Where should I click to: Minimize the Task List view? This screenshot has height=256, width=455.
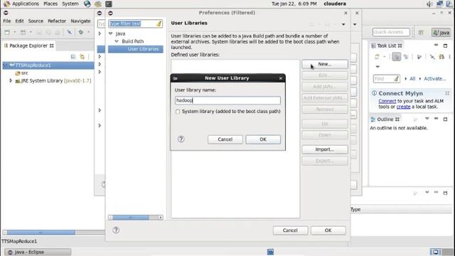(x=436, y=46)
